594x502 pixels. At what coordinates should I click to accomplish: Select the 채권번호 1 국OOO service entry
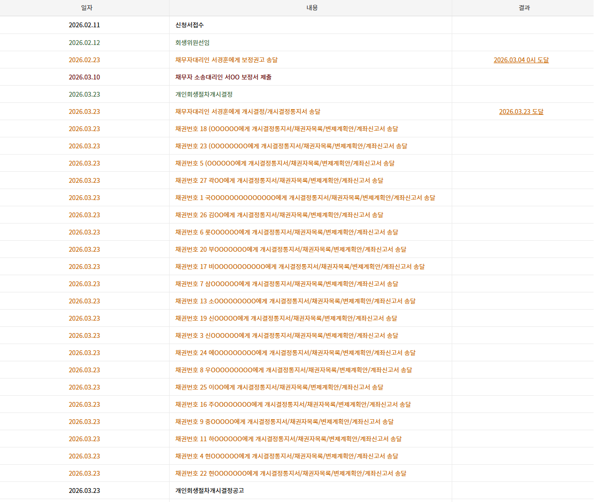pos(305,198)
